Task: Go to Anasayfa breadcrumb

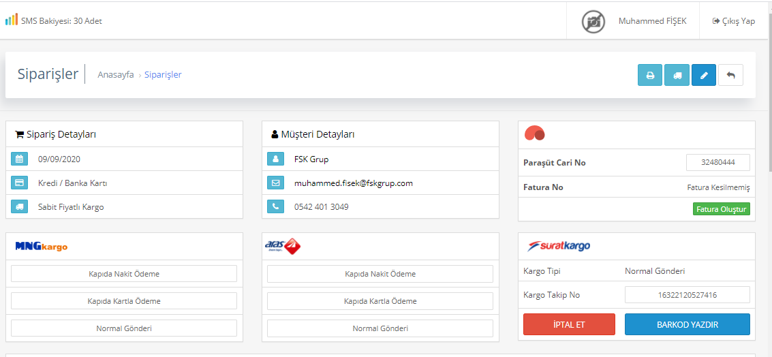Action: coord(116,75)
